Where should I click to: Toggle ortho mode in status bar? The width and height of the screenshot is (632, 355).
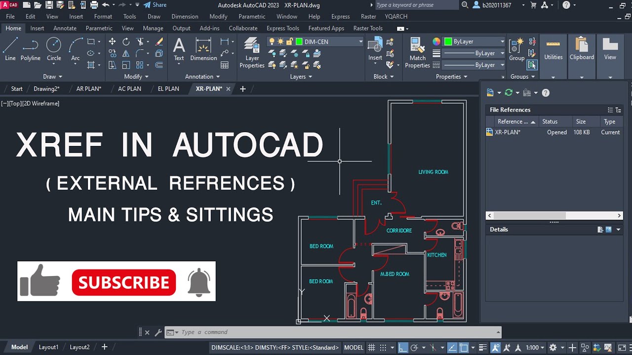pyautogui.click(x=403, y=348)
